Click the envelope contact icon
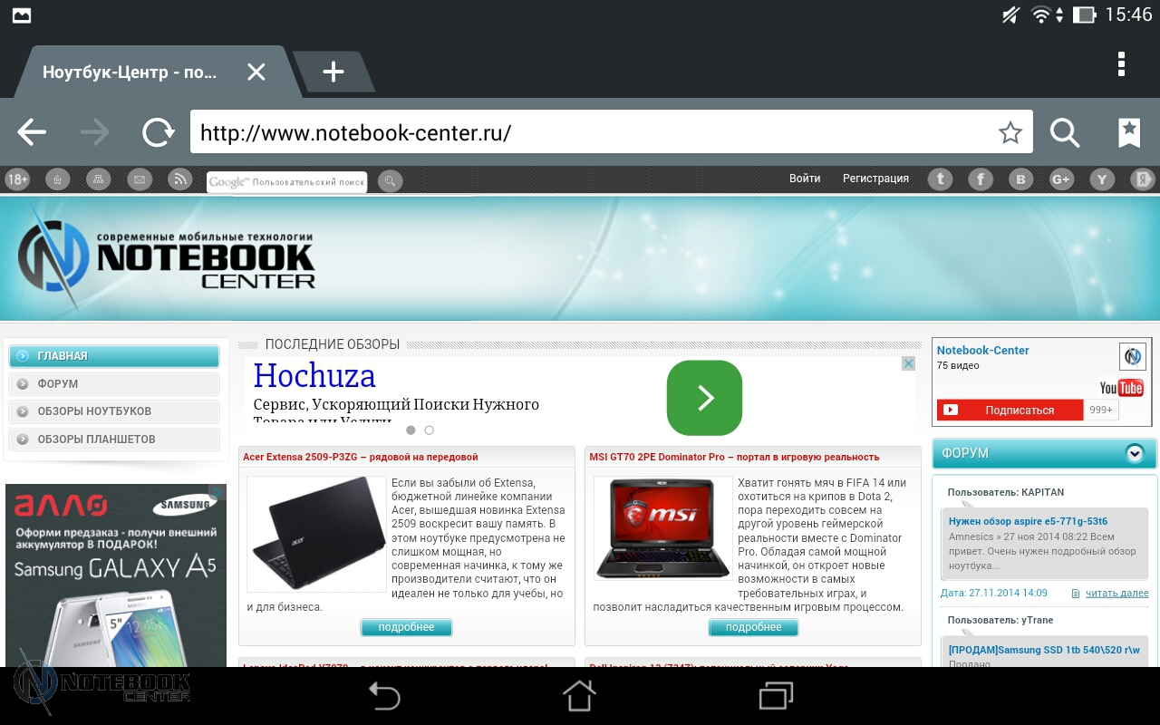The width and height of the screenshot is (1160, 725). click(x=140, y=179)
